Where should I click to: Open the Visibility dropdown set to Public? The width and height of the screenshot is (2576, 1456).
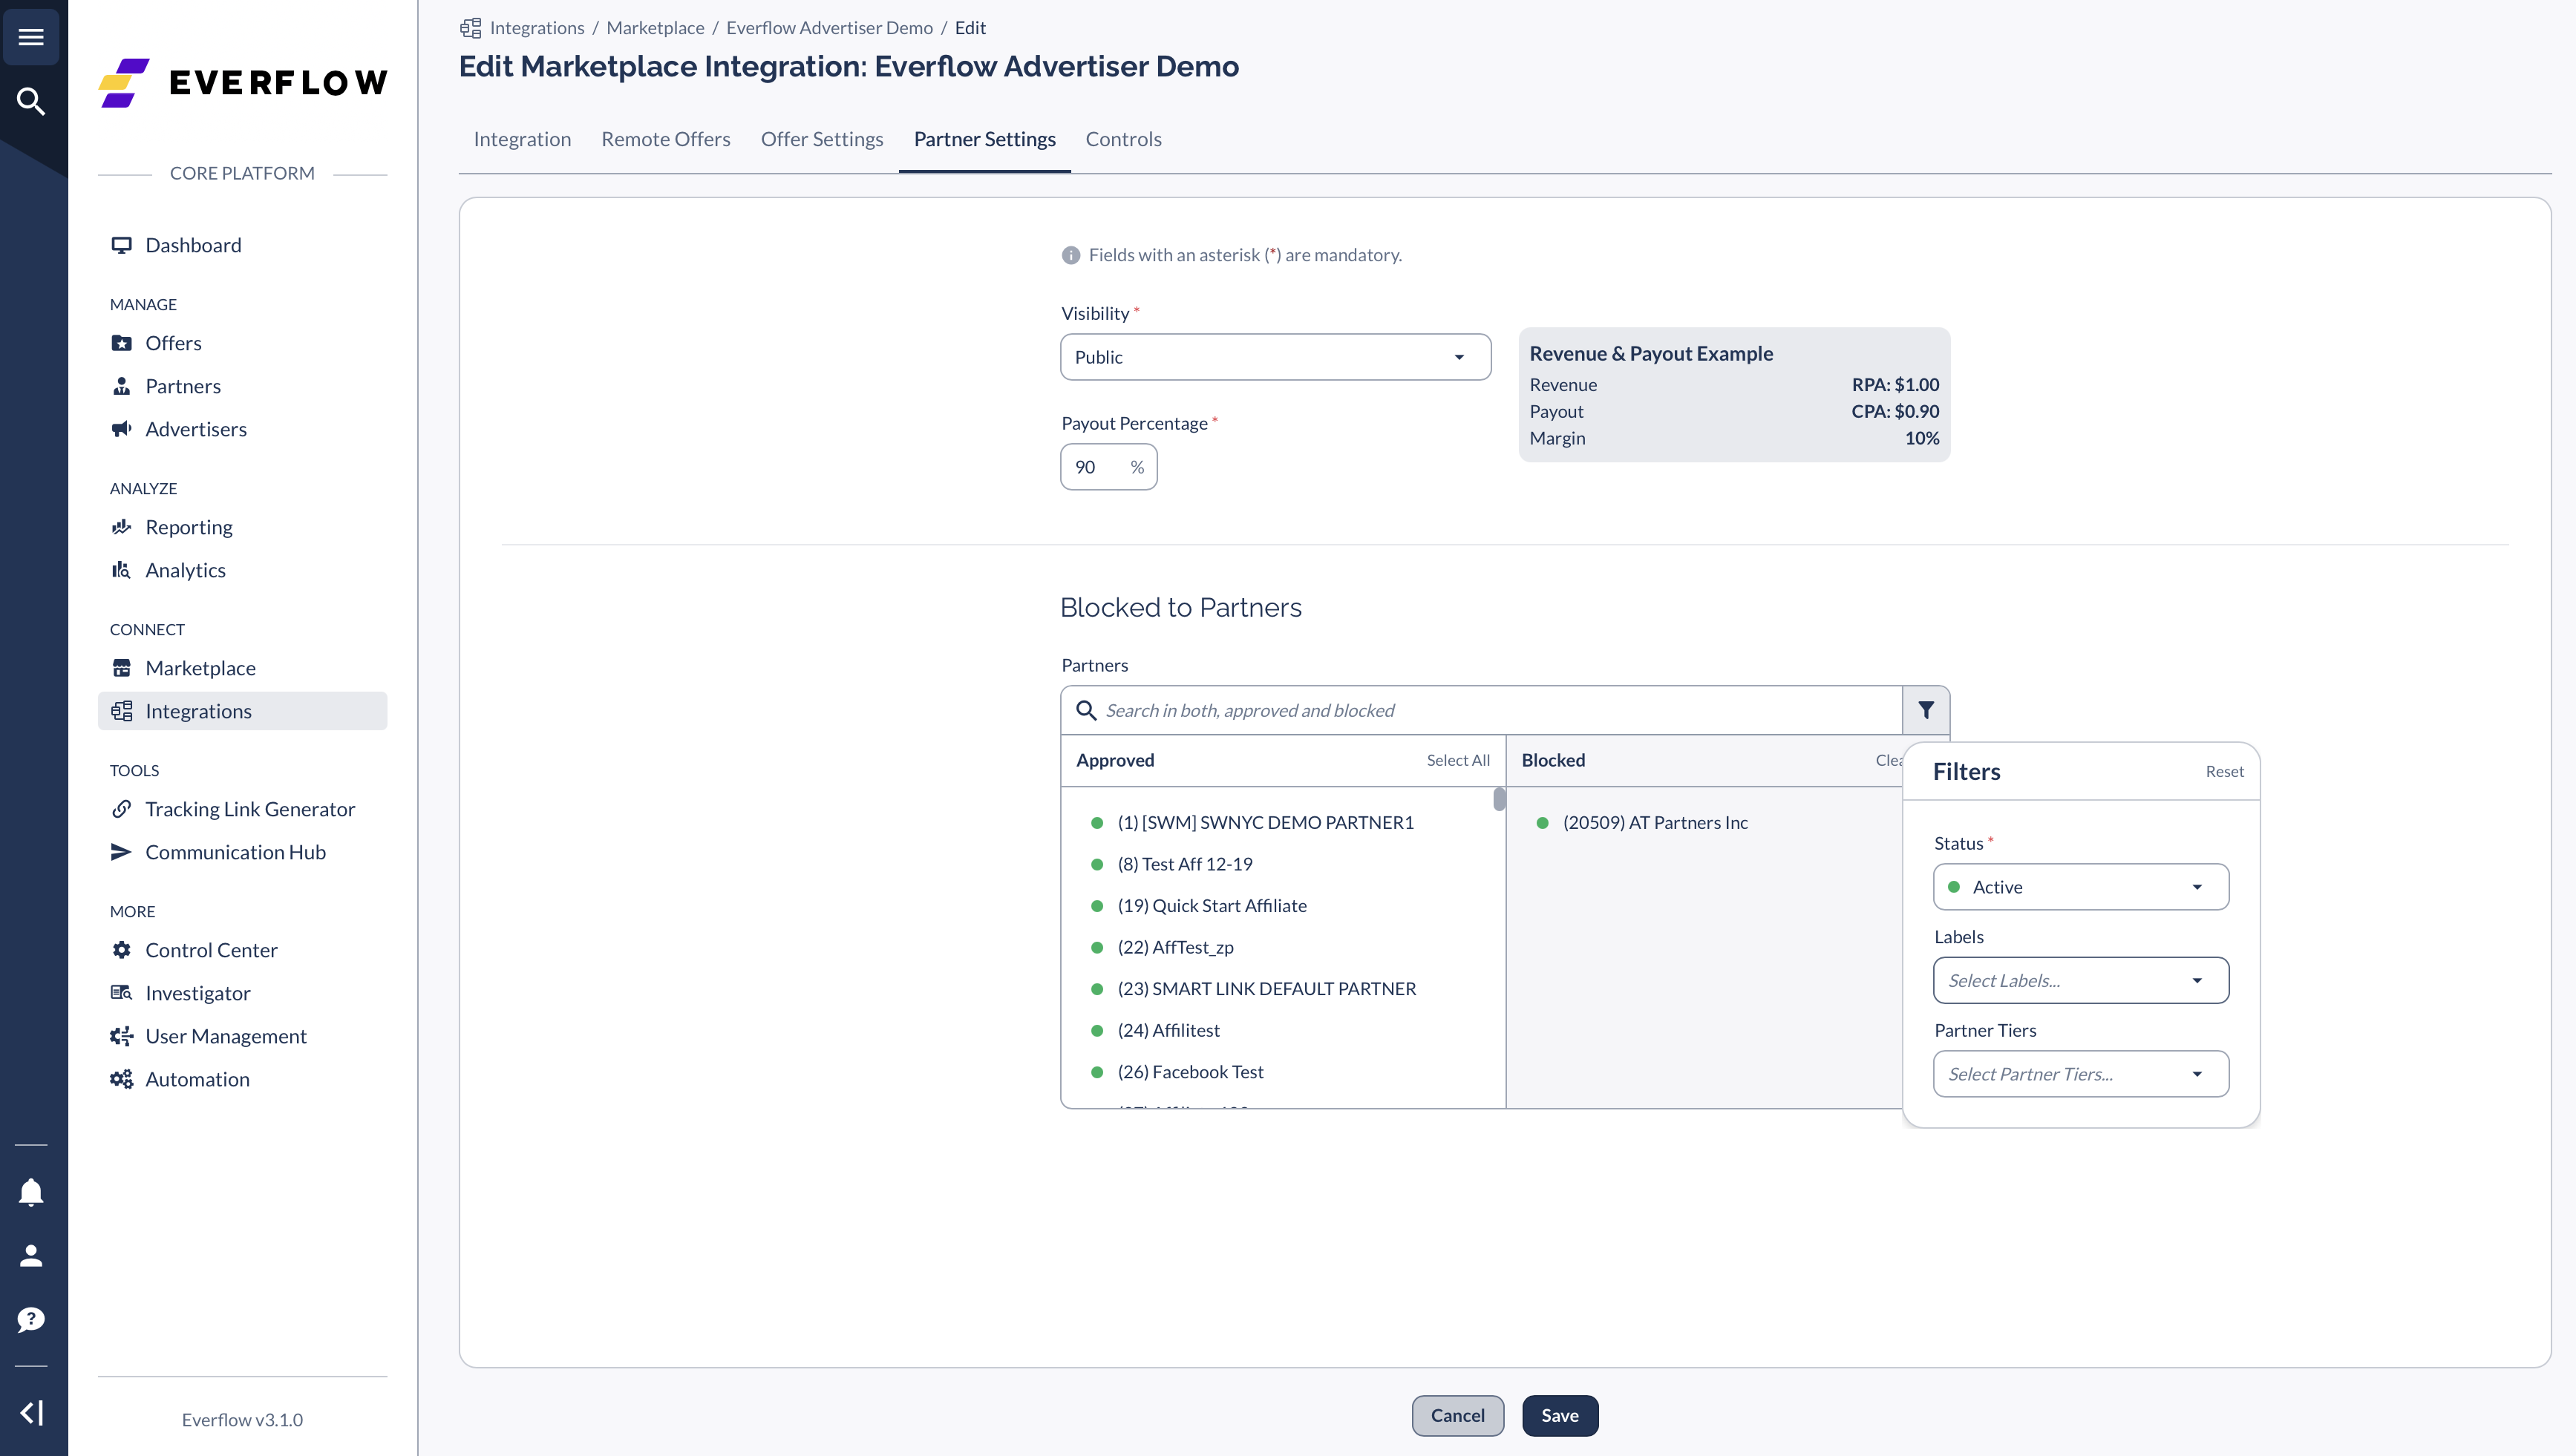click(x=1275, y=357)
